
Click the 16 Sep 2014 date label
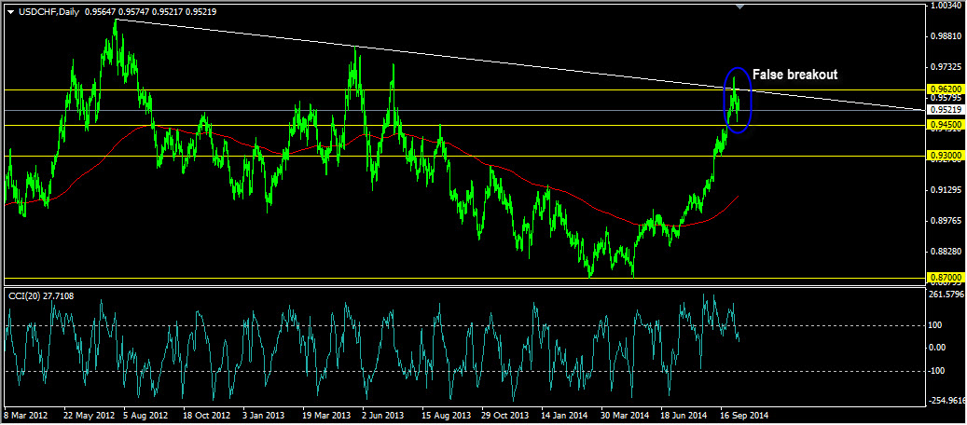coord(744,415)
